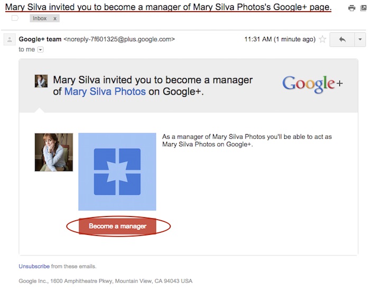
Task: Click the email subject line heading
Action: (168, 7)
